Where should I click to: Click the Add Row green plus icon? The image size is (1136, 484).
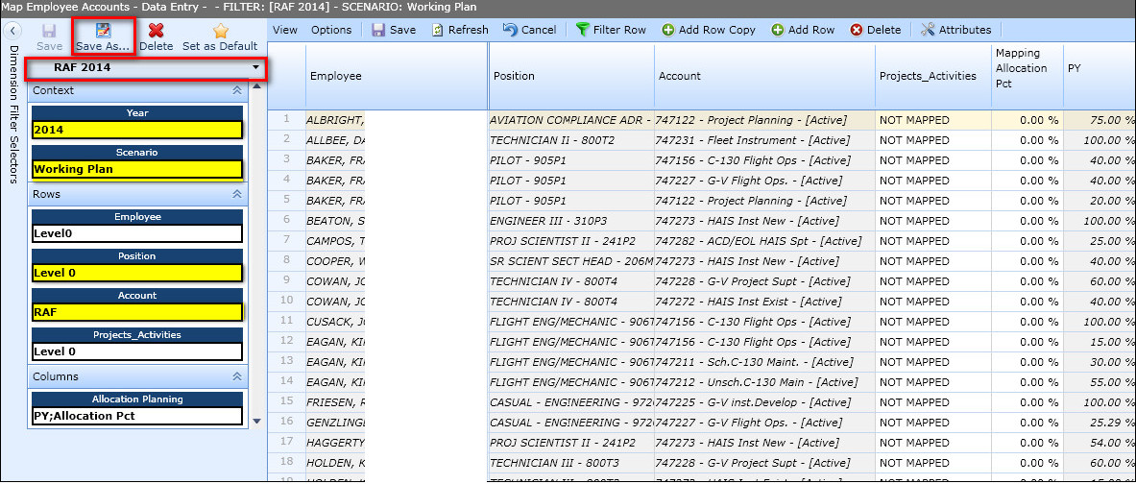(x=778, y=30)
